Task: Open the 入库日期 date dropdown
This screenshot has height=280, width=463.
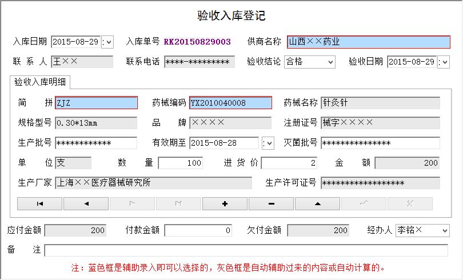Action: click(107, 42)
